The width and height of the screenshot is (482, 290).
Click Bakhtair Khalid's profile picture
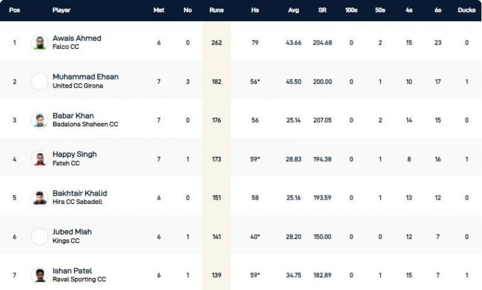(39, 198)
